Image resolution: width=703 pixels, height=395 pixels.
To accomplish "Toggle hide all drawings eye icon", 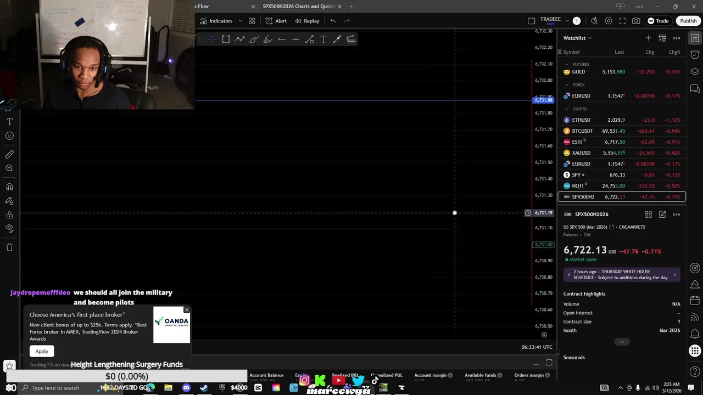I will click(x=9, y=228).
